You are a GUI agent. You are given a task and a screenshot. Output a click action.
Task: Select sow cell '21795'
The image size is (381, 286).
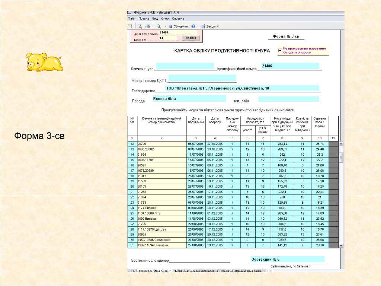tap(162, 224)
